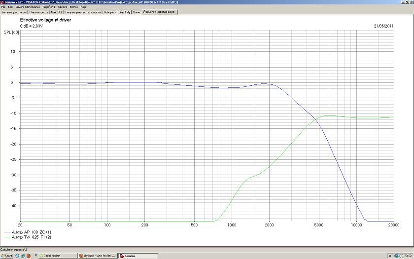Click the first blue globe quick launch icon

17,256
